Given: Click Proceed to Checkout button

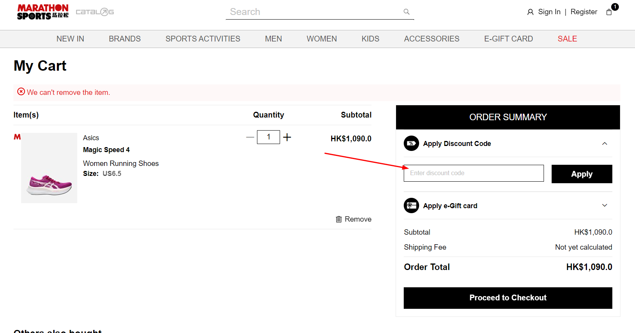Looking at the screenshot, I should click(x=508, y=298).
